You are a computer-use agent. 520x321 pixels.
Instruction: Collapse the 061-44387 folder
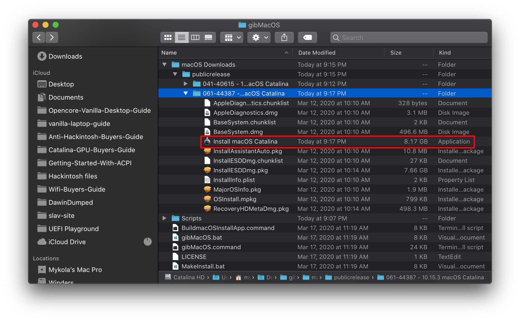[186, 93]
